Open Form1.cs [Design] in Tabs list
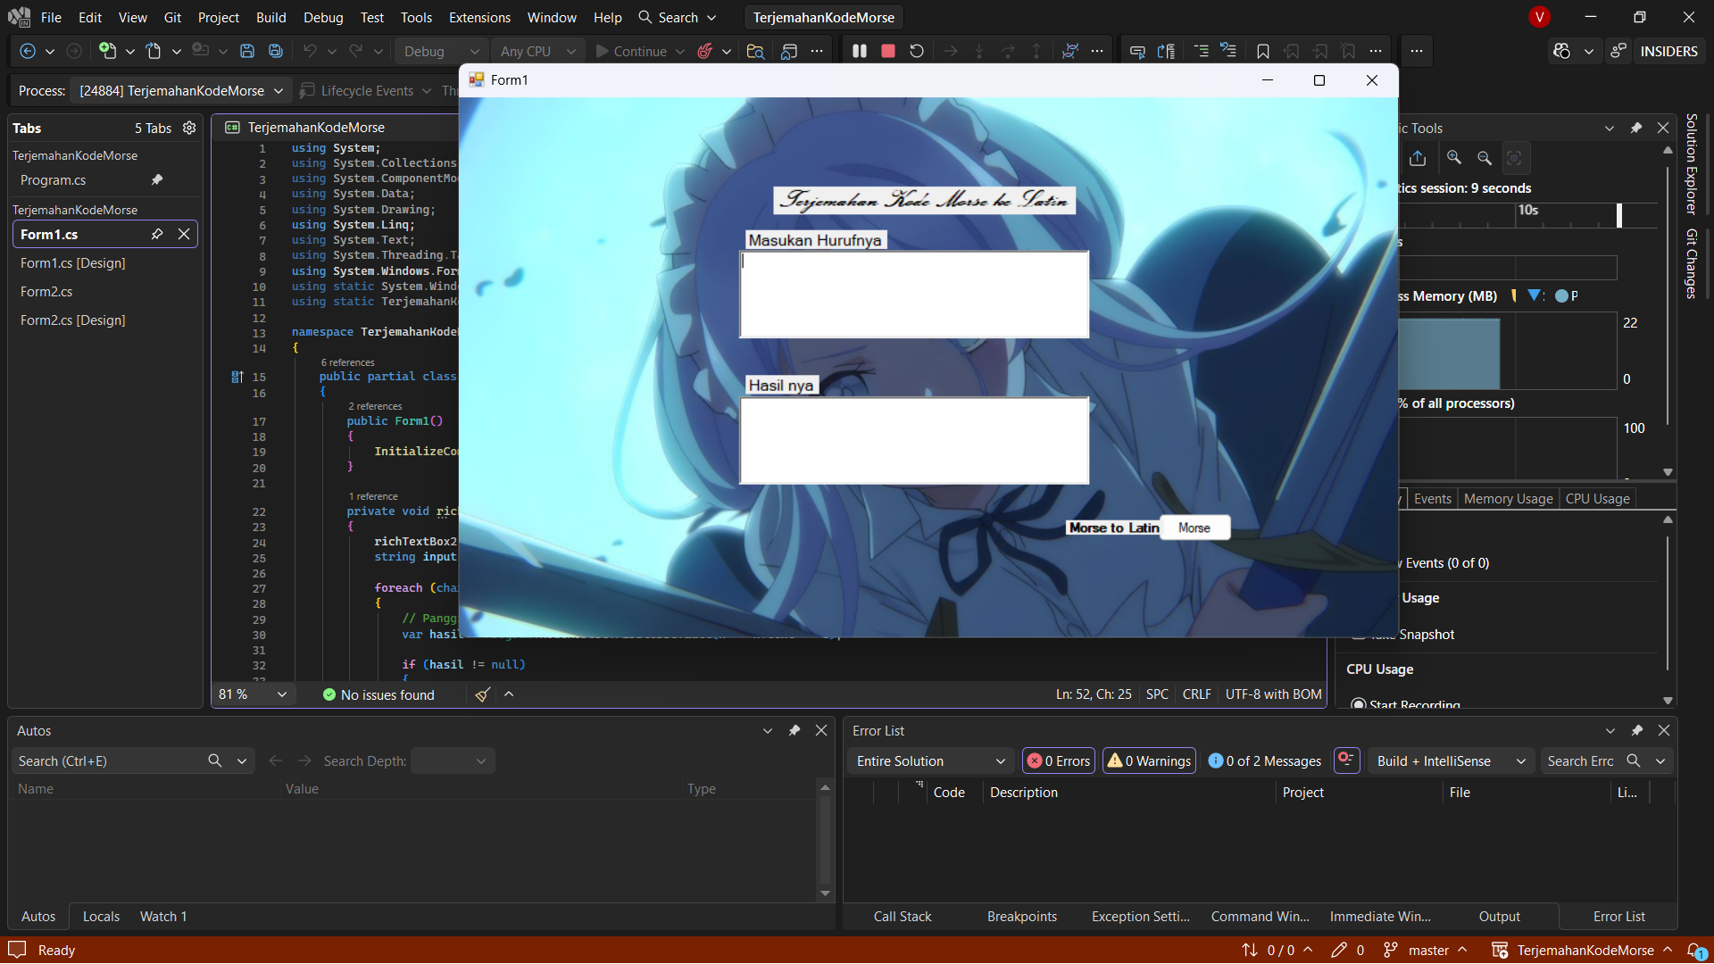Screen dimensions: 1714x964 point(73,262)
